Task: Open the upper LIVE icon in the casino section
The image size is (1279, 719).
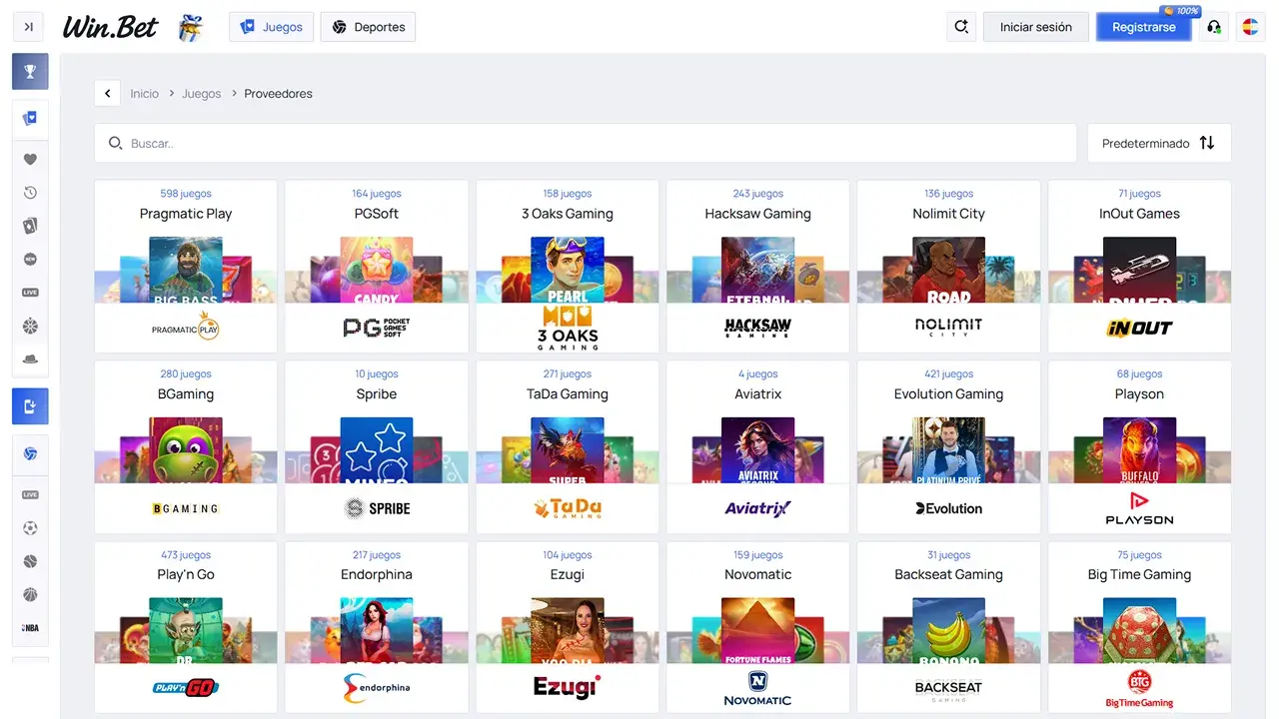Action: (x=30, y=293)
